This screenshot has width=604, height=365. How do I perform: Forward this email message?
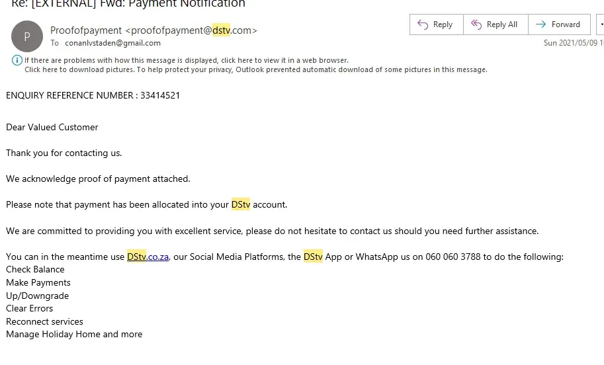click(x=558, y=24)
